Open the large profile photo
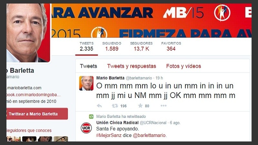This screenshot has width=258, height=145. pyautogui.click(x=28, y=33)
